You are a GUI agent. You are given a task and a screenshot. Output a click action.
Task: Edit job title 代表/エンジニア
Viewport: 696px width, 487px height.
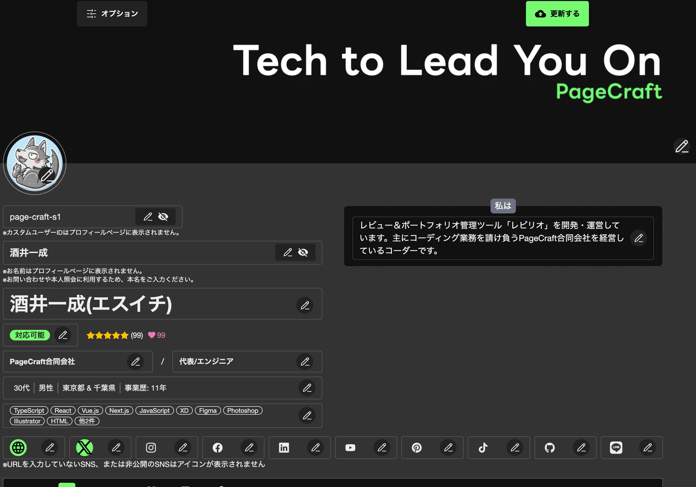[x=305, y=361]
